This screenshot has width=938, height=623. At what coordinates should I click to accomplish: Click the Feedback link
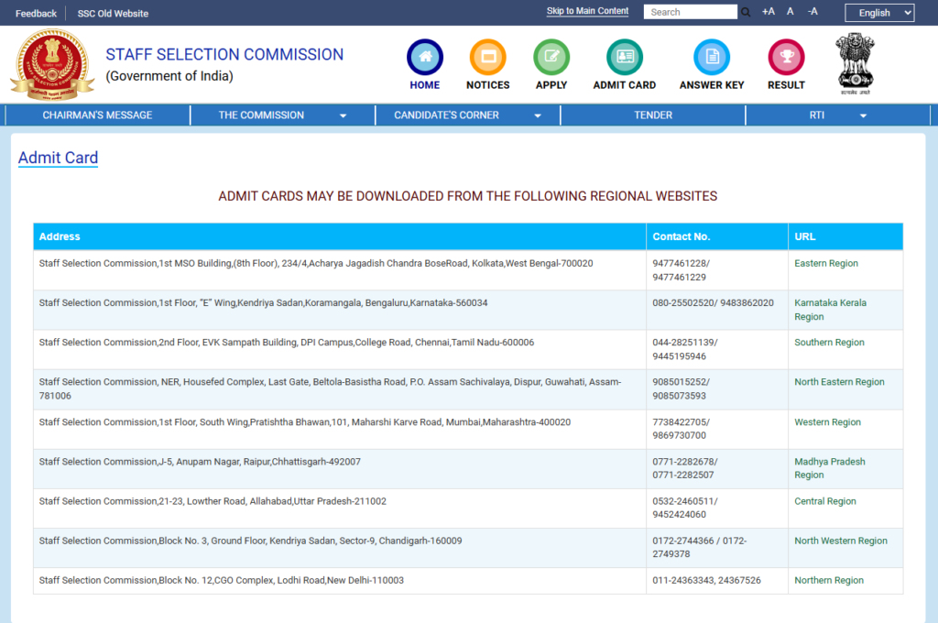pos(36,13)
